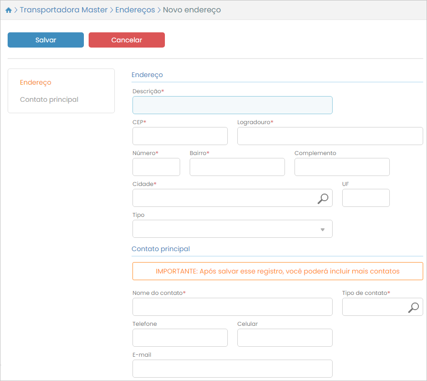Focus the Número input box
427x381 pixels.
(x=156, y=167)
